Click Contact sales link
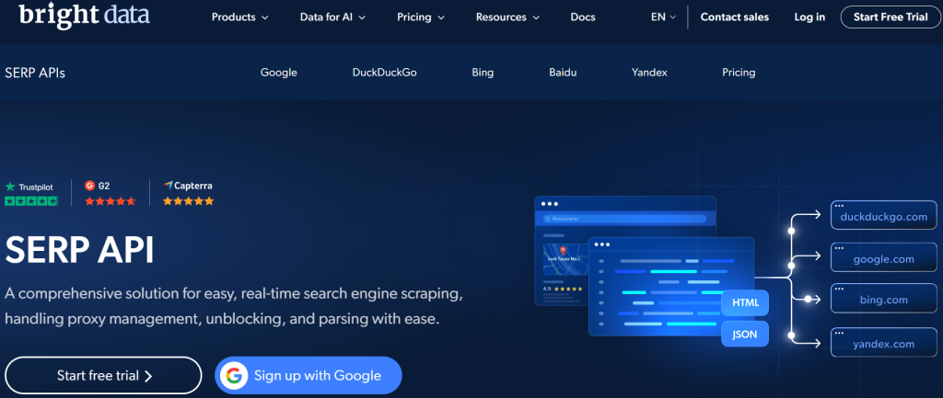Image resolution: width=943 pixels, height=398 pixels. [x=734, y=17]
